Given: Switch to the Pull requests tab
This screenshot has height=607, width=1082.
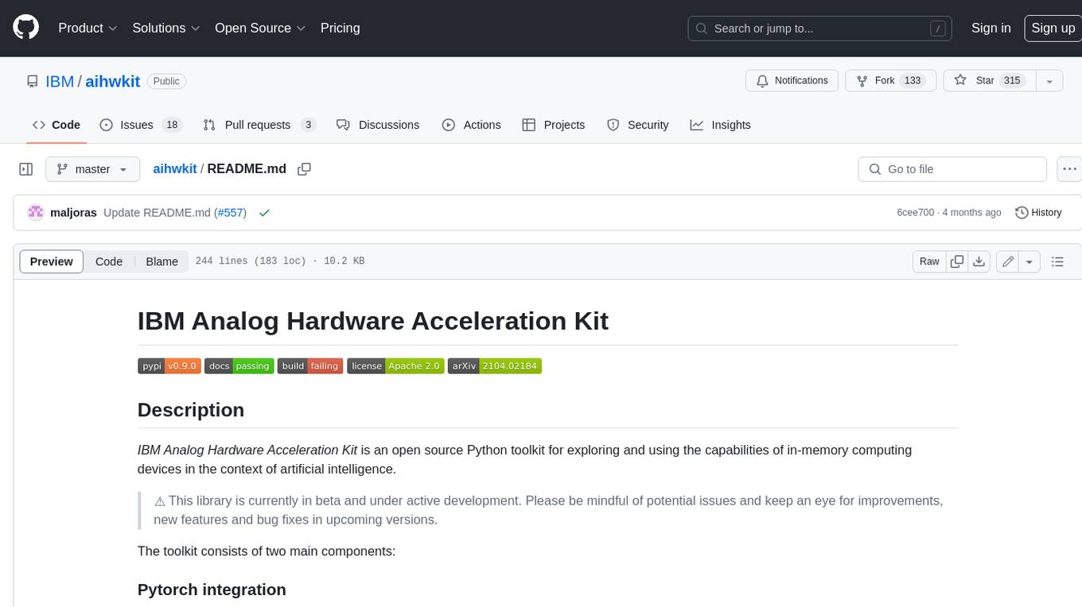Looking at the screenshot, I should tap(259, 125).
